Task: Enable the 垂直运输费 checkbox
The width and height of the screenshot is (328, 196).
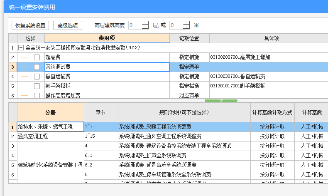Action: (x=37, y=76)
